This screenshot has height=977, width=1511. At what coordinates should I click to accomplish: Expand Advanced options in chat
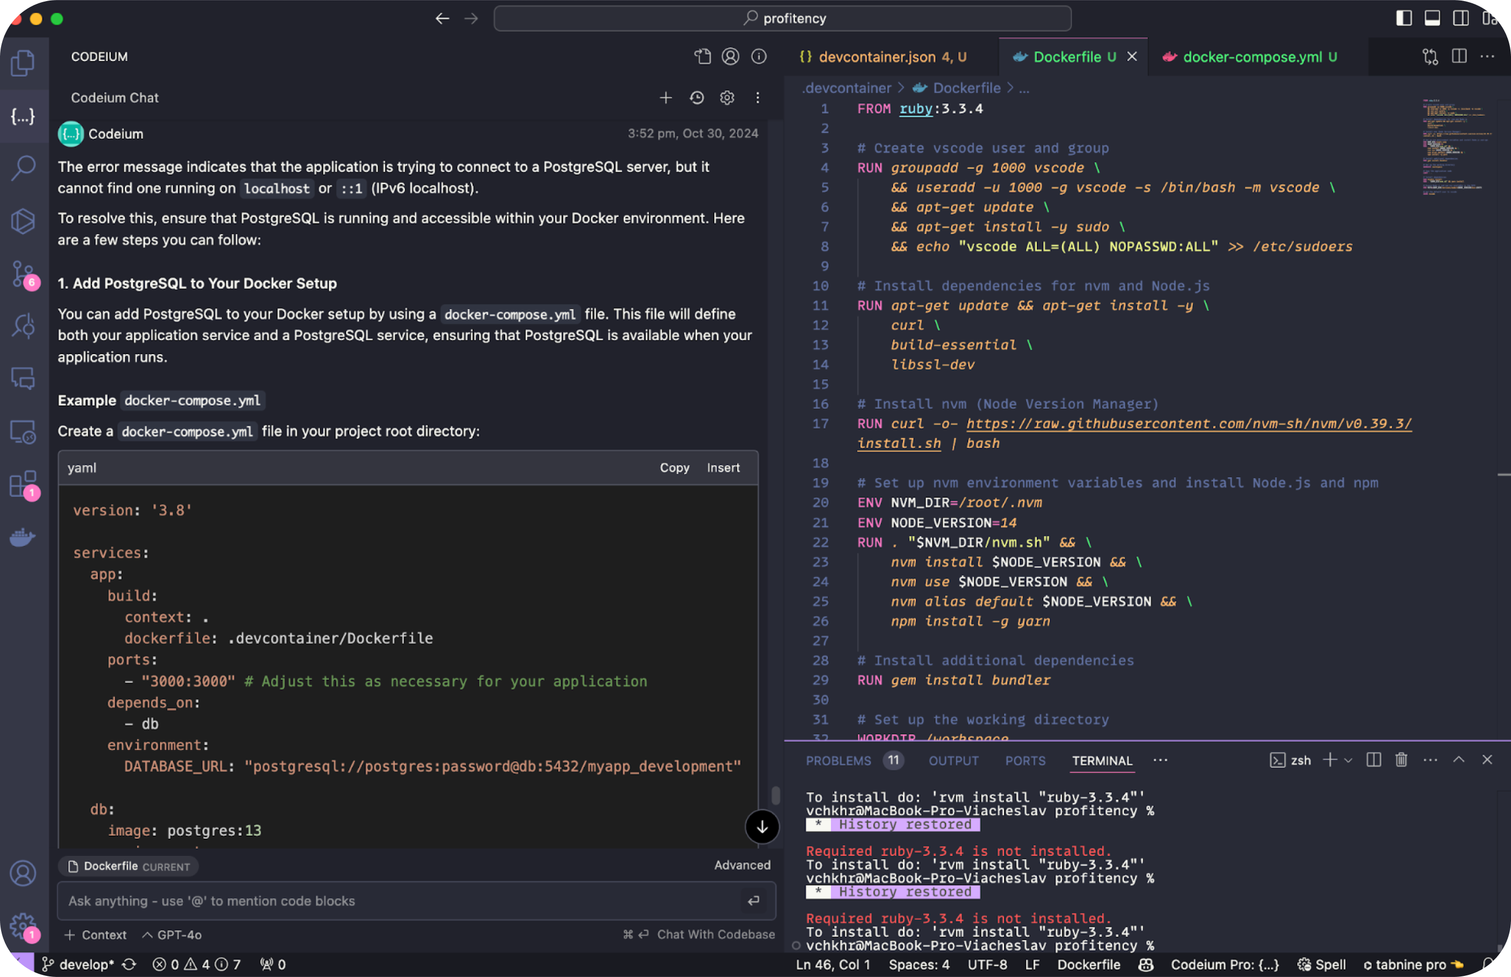[742, 866]
